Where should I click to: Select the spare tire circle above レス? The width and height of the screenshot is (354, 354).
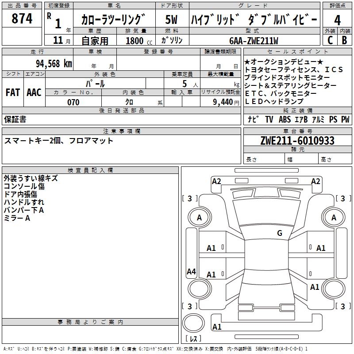point(193,323)
